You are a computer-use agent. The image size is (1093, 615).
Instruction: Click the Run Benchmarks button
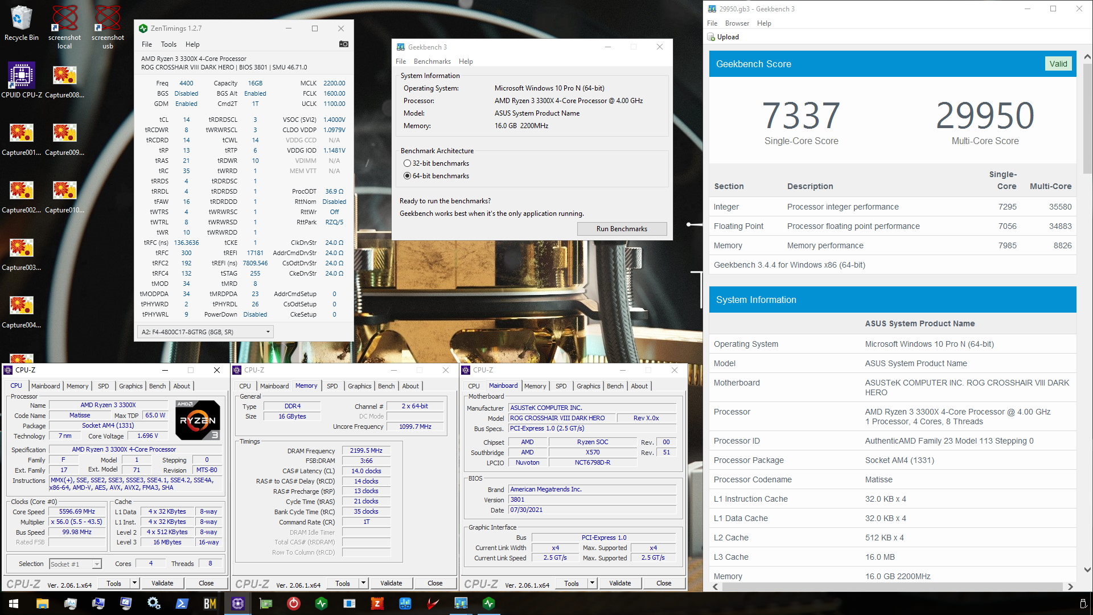point(622,229)
